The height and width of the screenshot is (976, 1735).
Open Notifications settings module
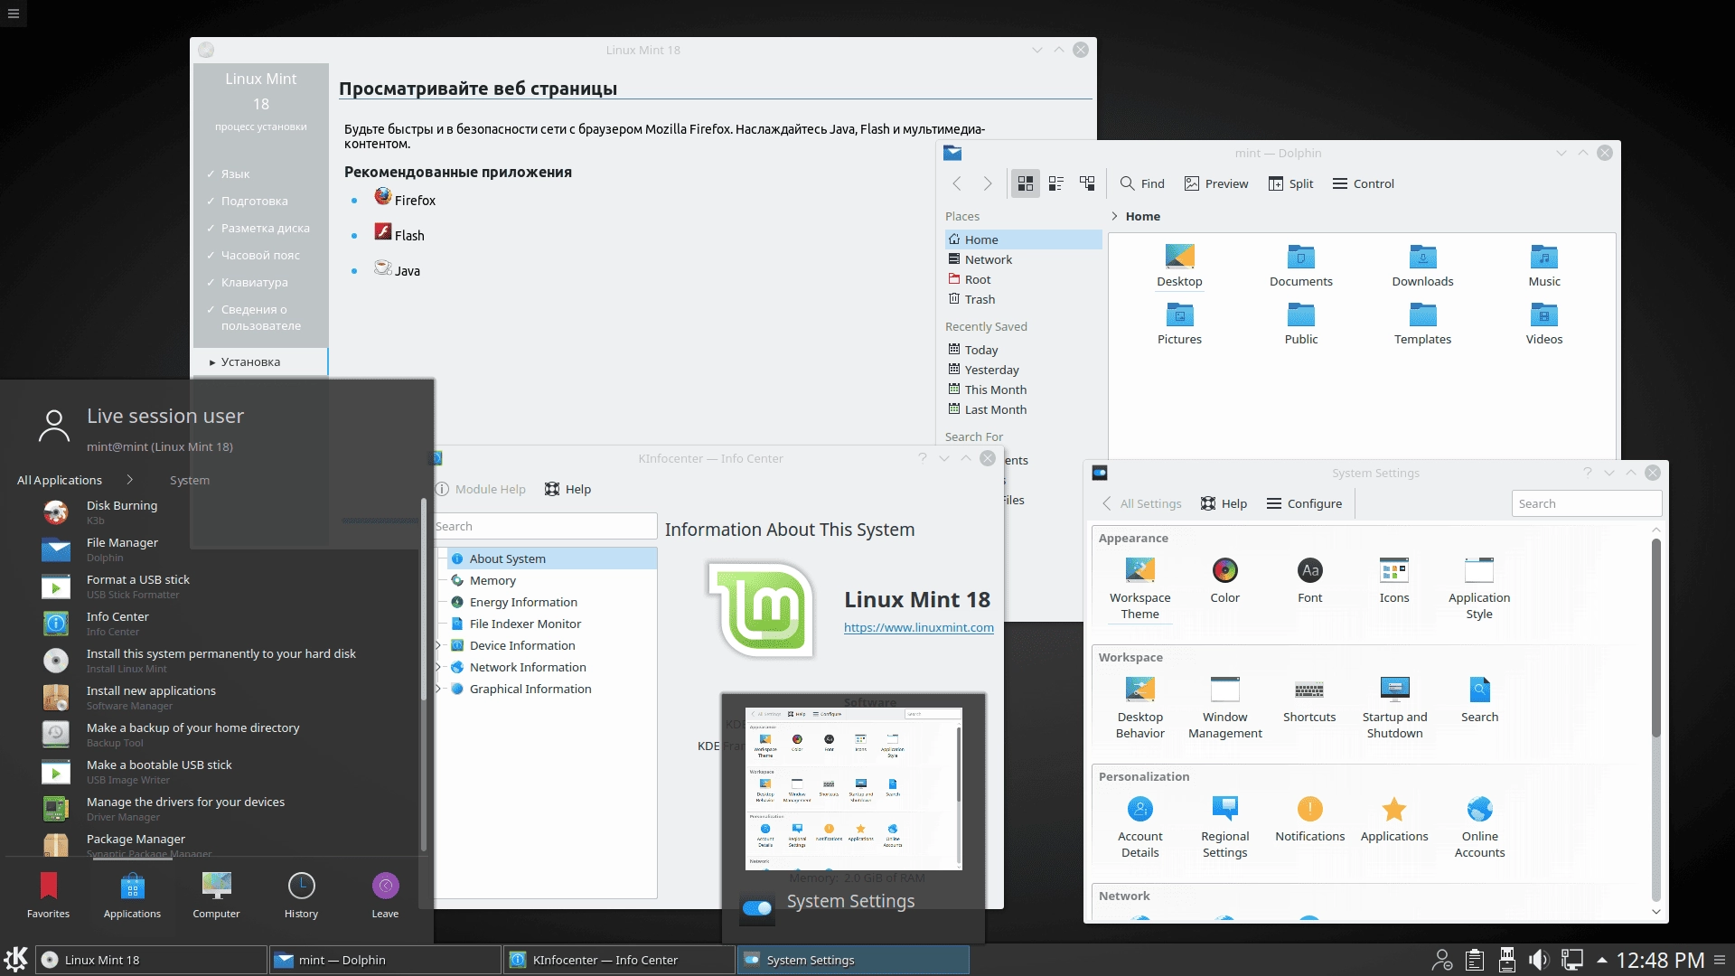point(1309,819)
